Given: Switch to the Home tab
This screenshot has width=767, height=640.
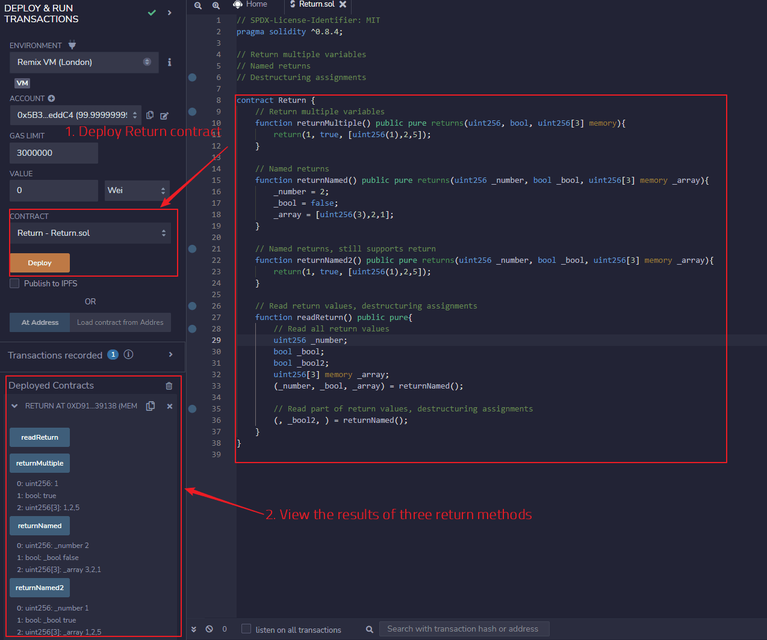Looking at the screenshot, I should click(250, 4).
